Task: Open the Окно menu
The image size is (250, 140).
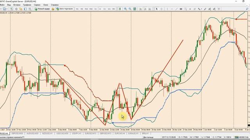Action: (x=46, y=5)
